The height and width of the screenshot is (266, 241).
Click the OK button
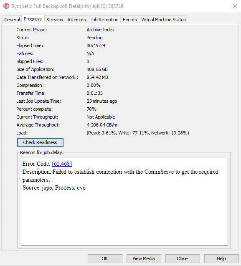tap(105, 258)
